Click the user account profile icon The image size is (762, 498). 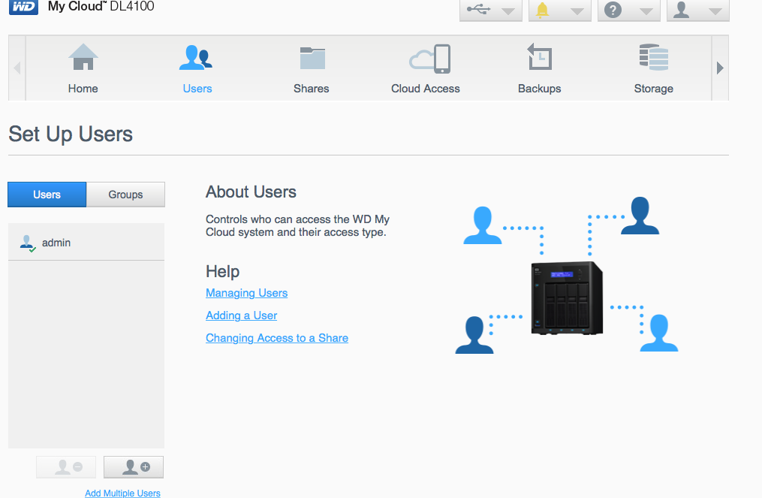[x=682, y=9]
